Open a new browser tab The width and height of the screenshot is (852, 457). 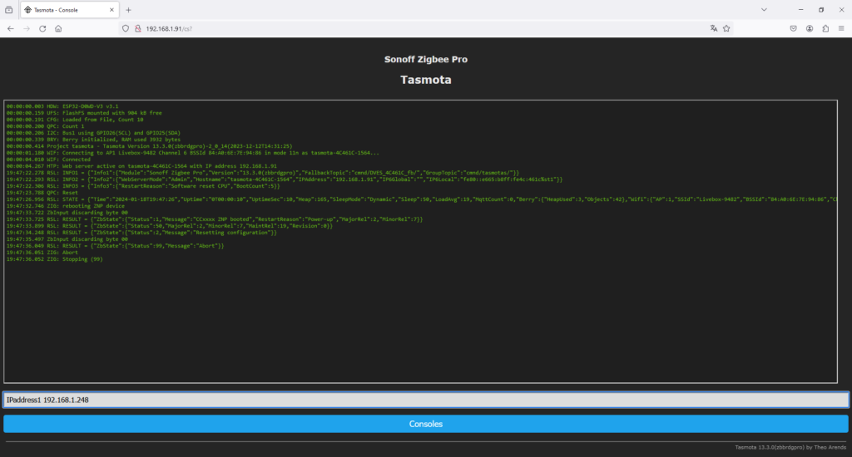(128, 10)
